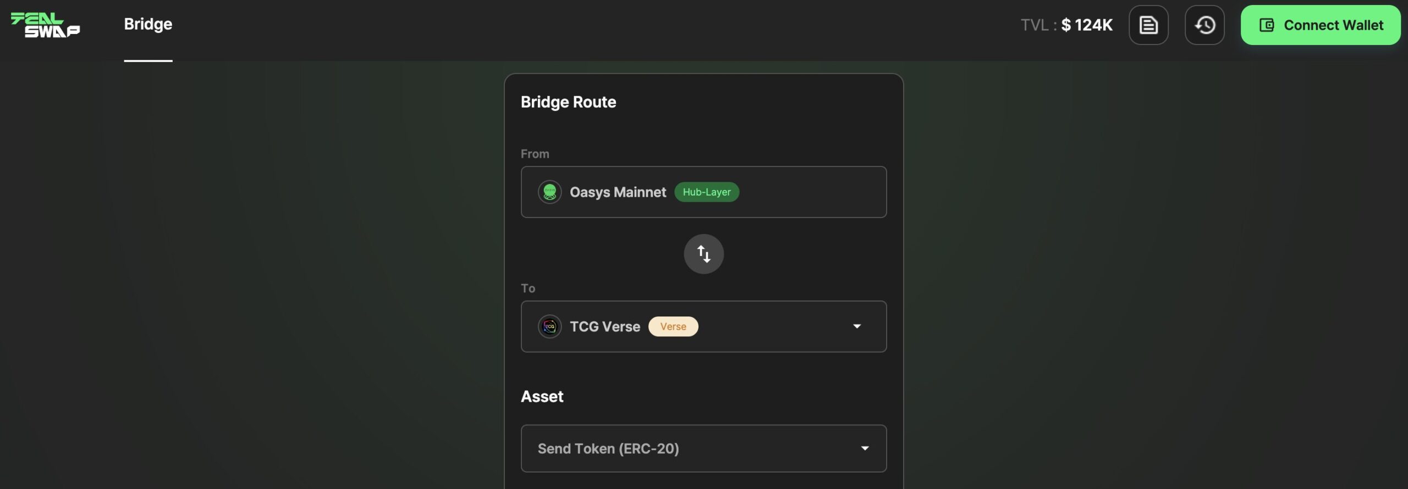Click the Asset section heading

(x=542, y=397)
